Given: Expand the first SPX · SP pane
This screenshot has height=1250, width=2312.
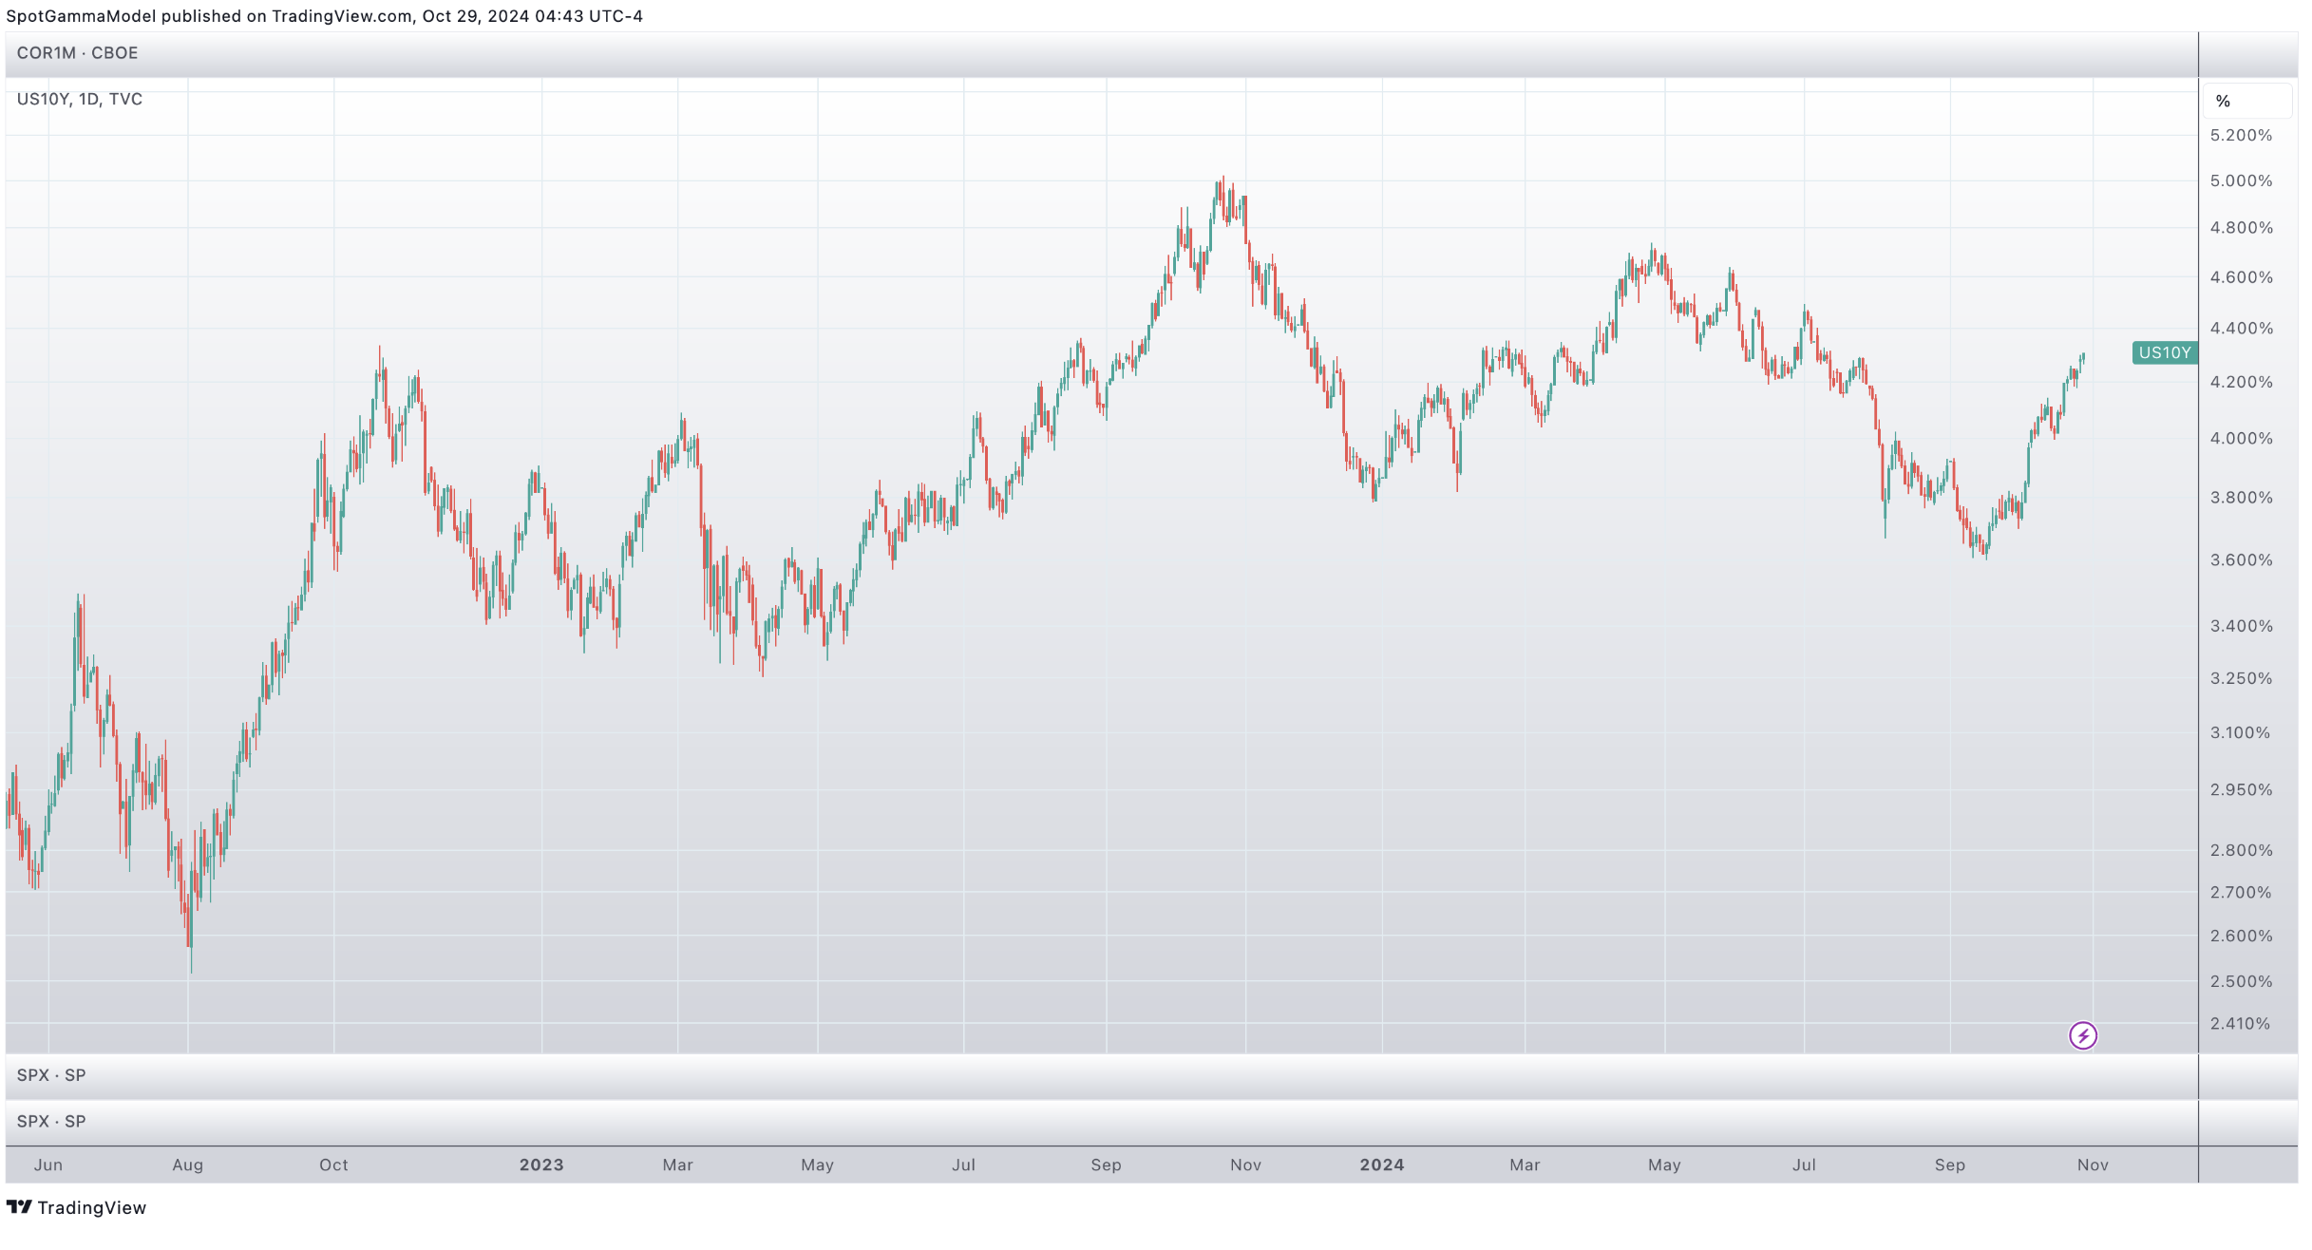Looking at the screenshot, I should [x=51, y=1075].
